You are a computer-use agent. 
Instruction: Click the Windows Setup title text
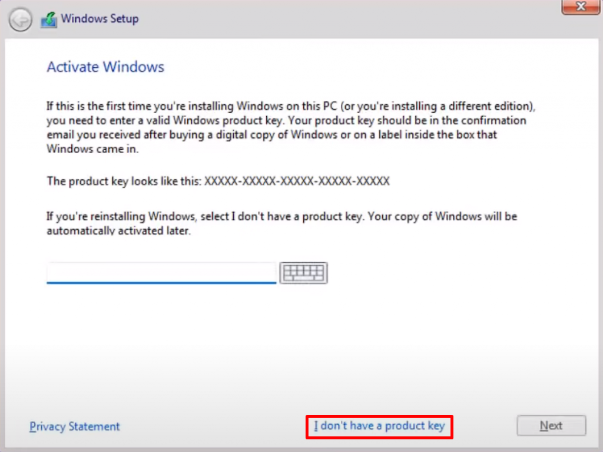click(x=100, y=18)
